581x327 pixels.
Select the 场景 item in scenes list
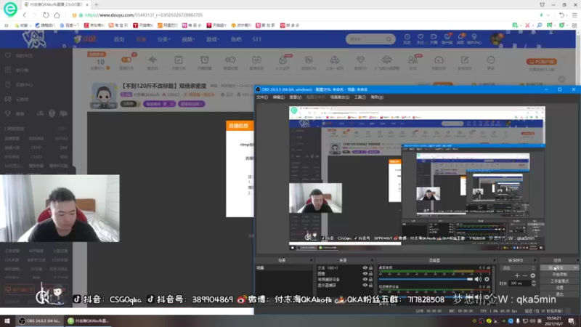pos(284,267)
